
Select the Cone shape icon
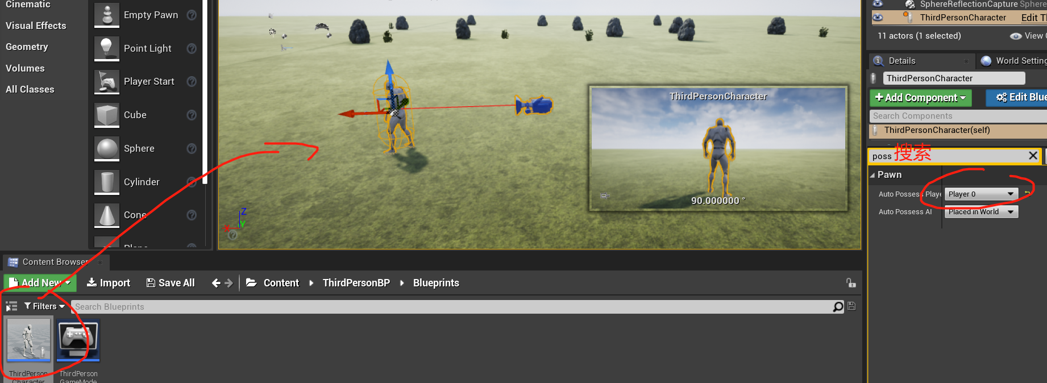107,215
